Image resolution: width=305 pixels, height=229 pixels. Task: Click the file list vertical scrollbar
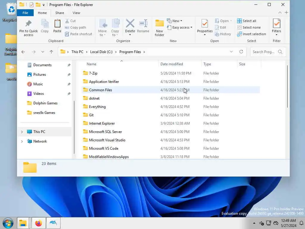(287, 86)
